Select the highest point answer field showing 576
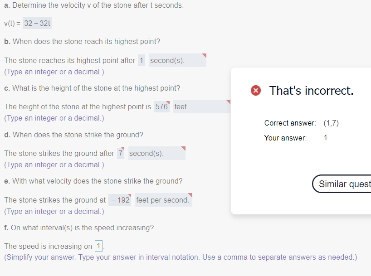The height and width of the screenshot is (276, 371). coord(161,107)
